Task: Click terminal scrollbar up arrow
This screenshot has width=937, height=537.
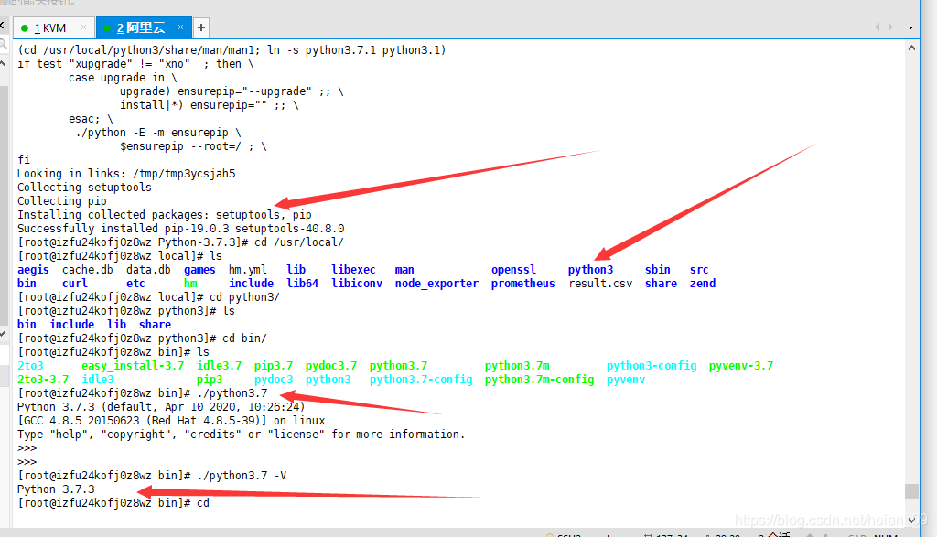Action: [x=912, y=48]
